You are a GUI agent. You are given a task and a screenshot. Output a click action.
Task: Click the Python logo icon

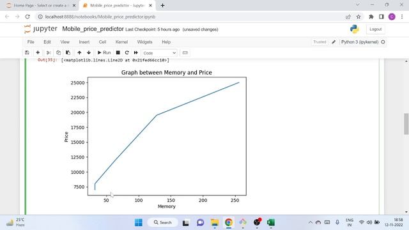pos(355,29)
